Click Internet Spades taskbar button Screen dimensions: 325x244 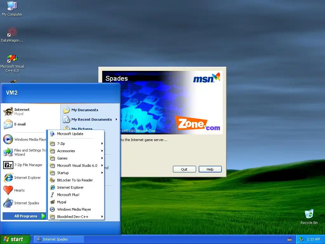click(59, 239)
